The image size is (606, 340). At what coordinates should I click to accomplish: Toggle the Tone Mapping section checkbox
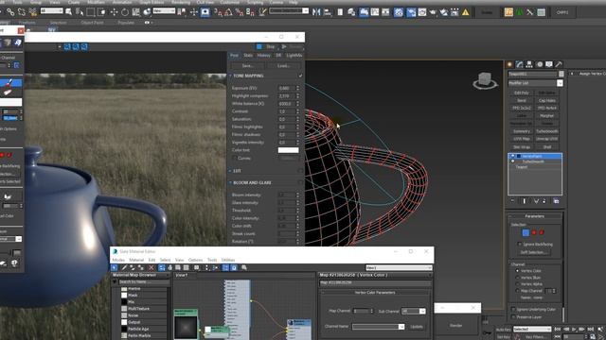click(x=300, y=76)
